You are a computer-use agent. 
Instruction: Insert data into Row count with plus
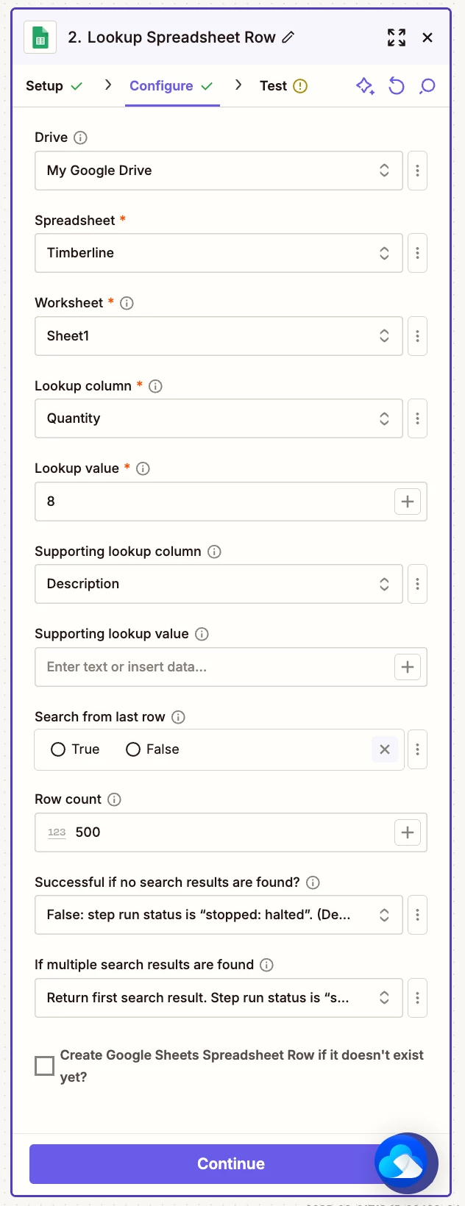coord(408,832)
